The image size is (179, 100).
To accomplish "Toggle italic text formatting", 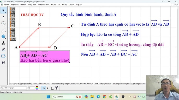I will [x=48, y=88].
